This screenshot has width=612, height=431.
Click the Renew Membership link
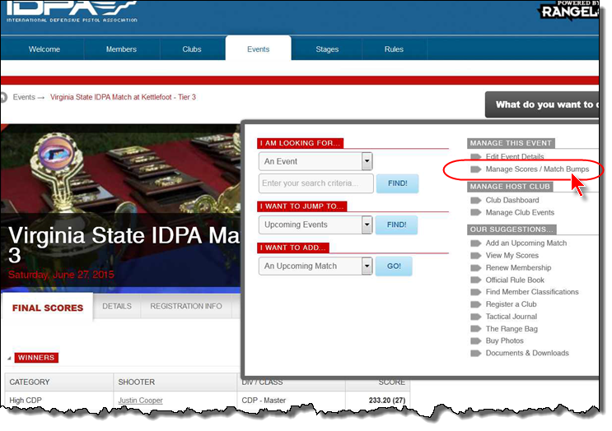click(x=518, y=268)
